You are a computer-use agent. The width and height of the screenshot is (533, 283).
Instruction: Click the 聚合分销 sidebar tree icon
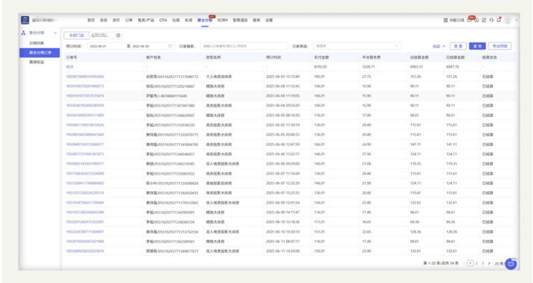pos(24,33)
